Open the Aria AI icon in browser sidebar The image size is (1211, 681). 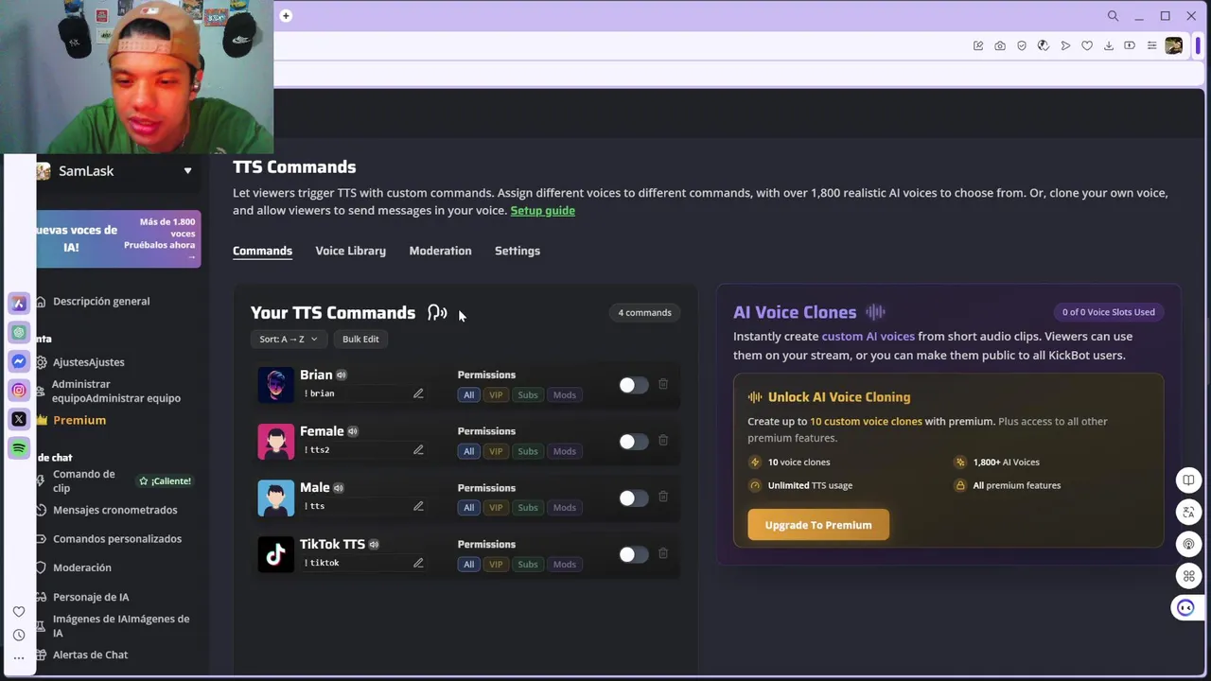[19, 304]
